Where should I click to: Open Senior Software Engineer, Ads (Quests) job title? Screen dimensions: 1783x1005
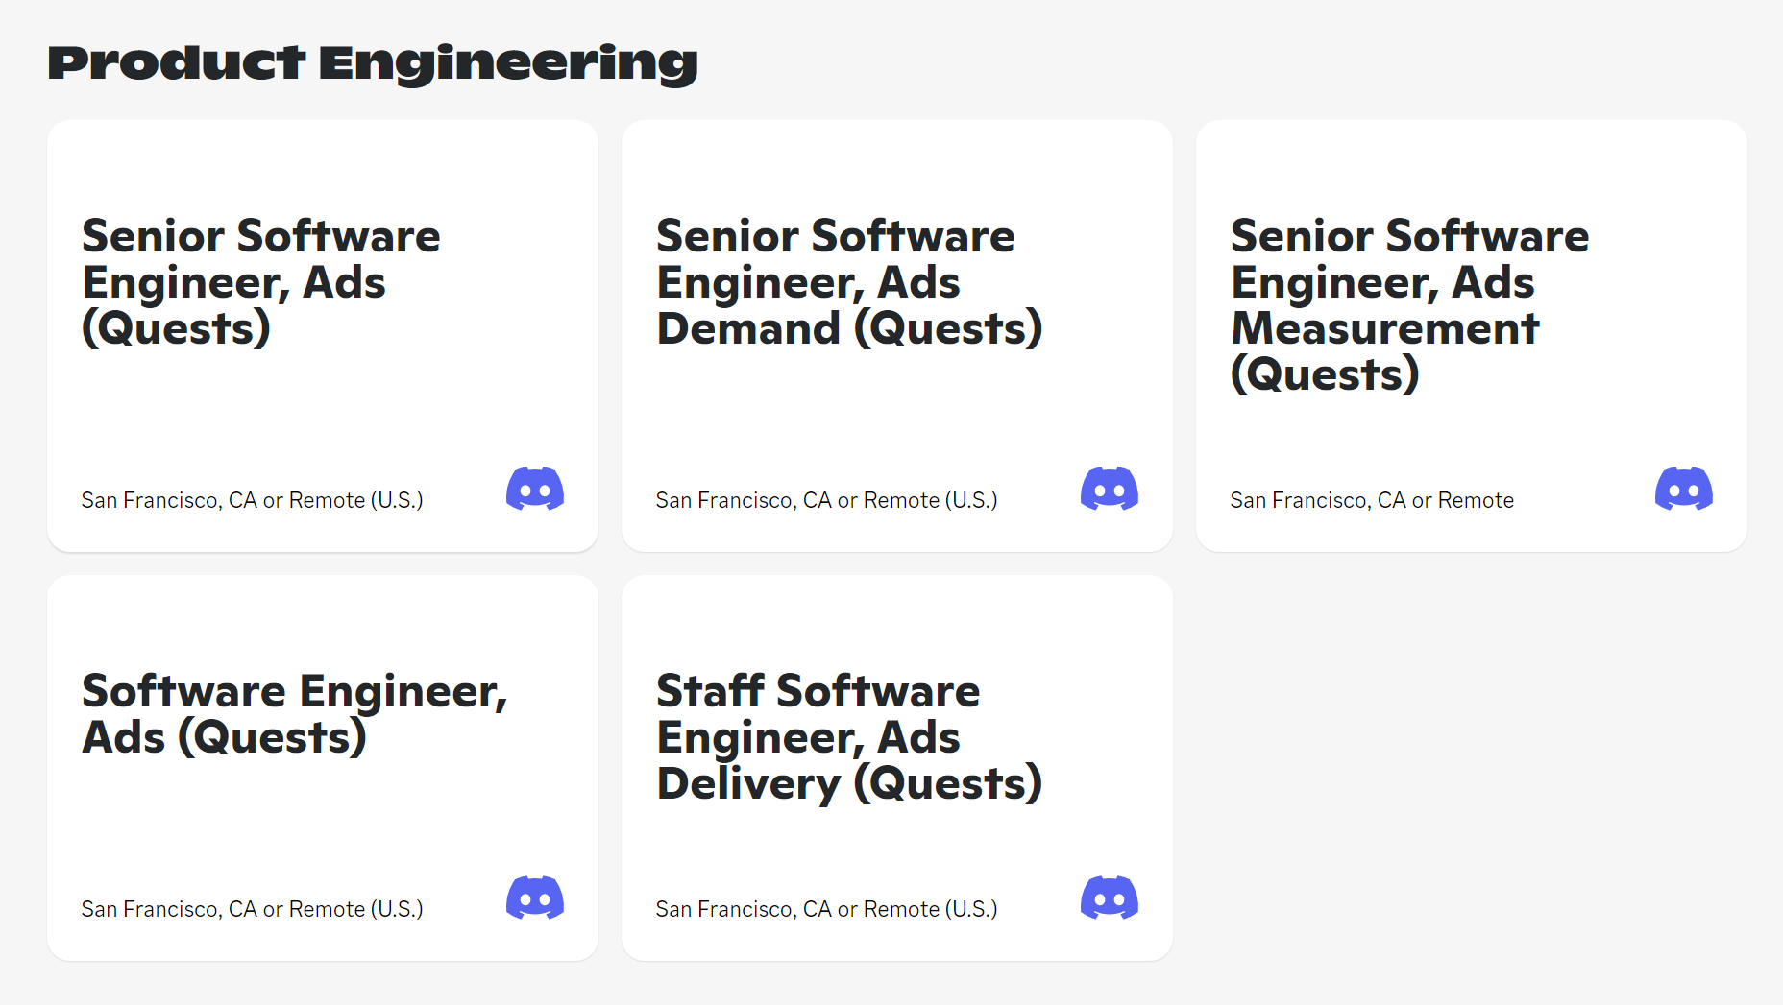point(261,282)
